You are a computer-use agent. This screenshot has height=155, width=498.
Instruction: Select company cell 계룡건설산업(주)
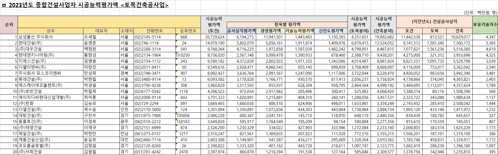coord(51,140)
